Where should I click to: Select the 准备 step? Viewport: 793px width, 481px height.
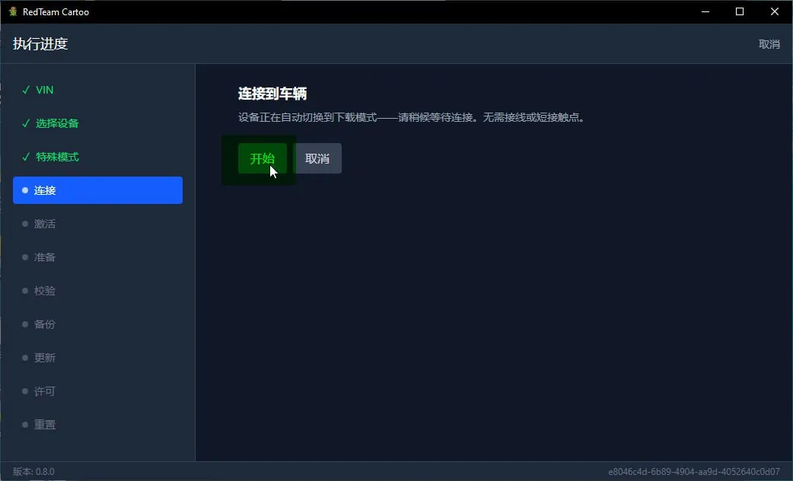pos(97,257)
